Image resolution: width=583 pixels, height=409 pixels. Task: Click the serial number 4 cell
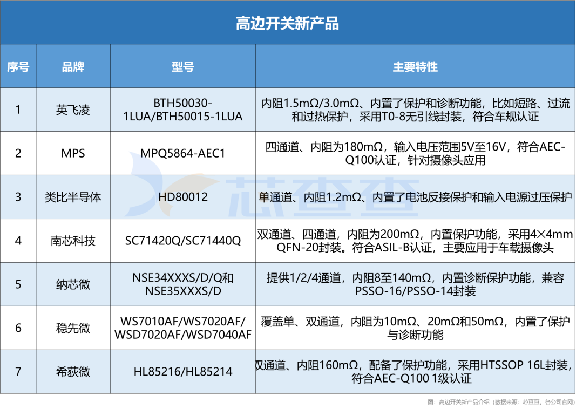[18, 241]
